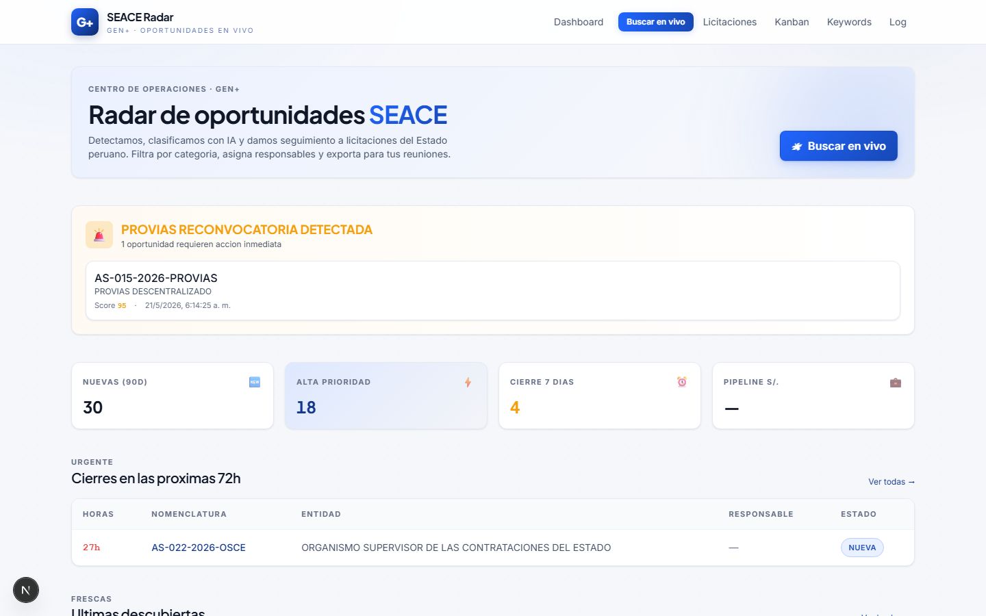Image resolution: width=986 pixels, height=616 pixels.
Task: Click the siren alert icon in PROVIAS banner
Action: 99,235
